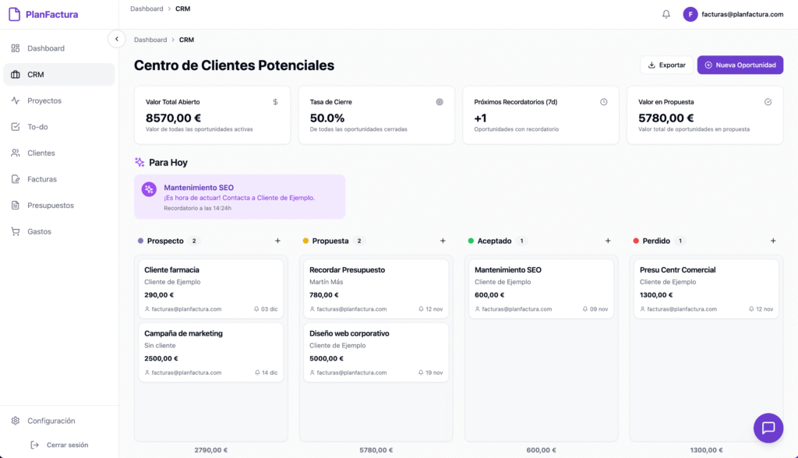
Task: Open the Facturas section
Action: click(x=40, y=178)
